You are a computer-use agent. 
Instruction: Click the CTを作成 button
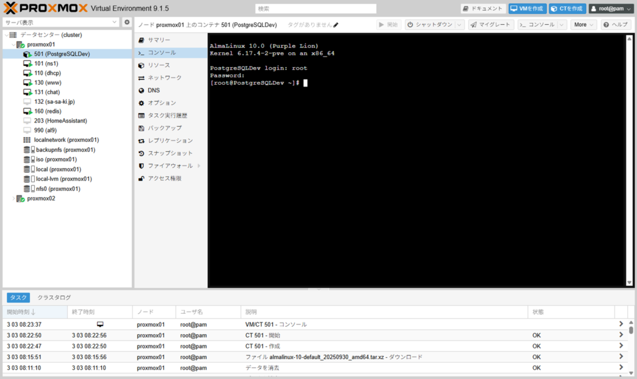pos(567,9)
